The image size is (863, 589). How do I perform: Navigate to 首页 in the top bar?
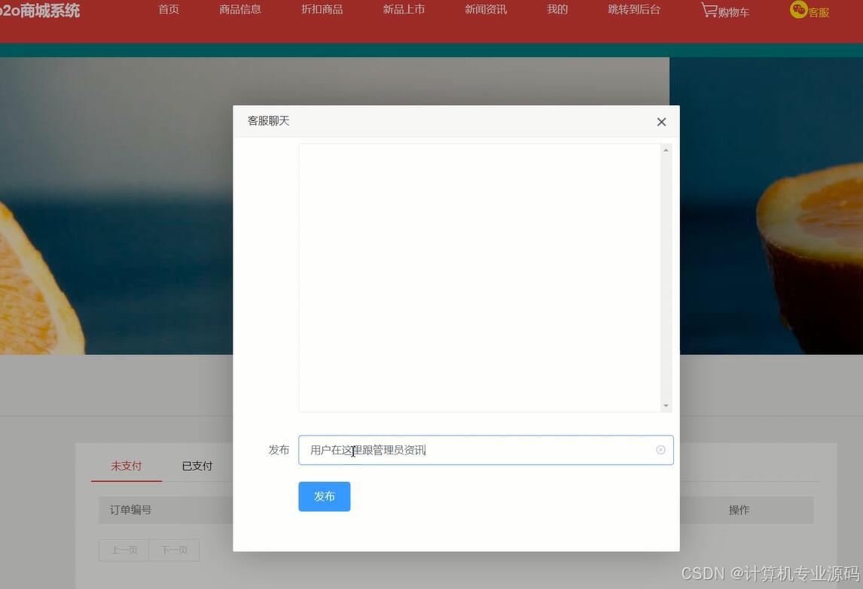[168, 10]
